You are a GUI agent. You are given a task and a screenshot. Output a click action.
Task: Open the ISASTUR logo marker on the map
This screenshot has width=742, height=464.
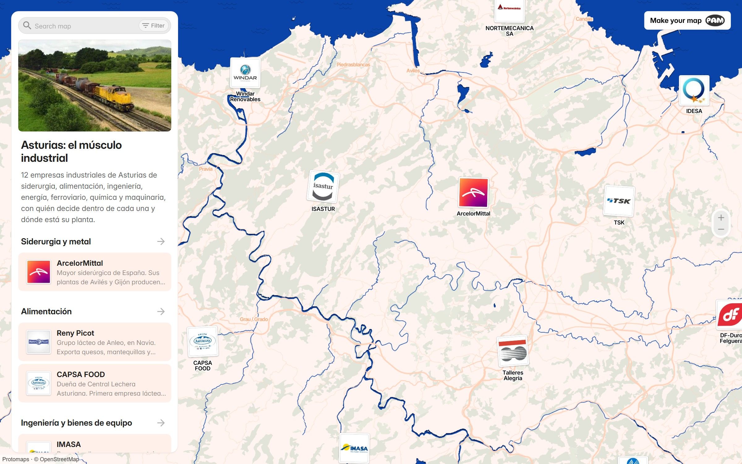pyautogui.click(x=323, y=187)
